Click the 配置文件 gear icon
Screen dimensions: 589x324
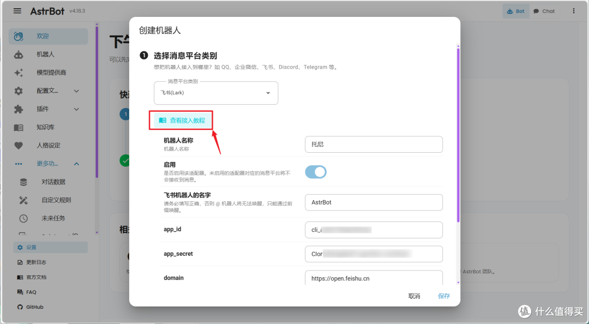point(19,91)
